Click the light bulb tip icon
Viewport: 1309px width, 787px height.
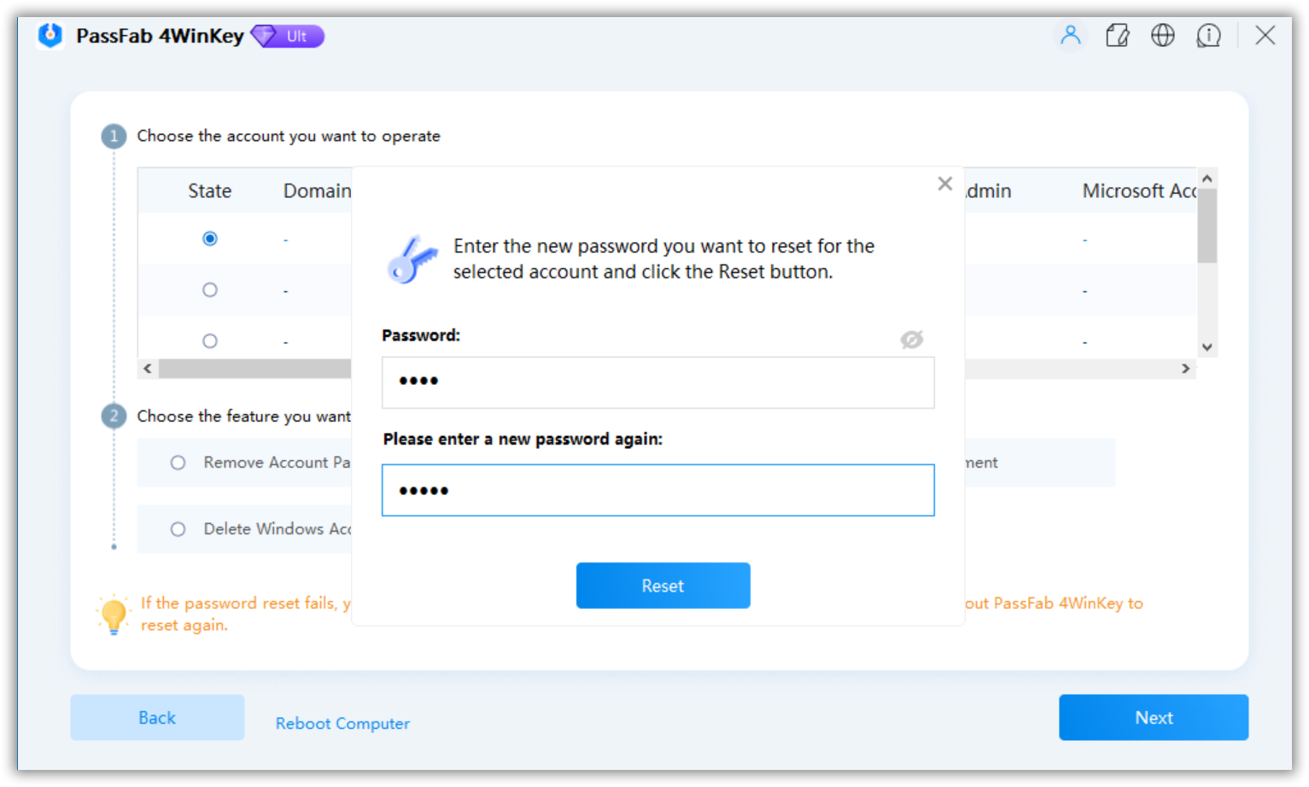coord(114,613)
